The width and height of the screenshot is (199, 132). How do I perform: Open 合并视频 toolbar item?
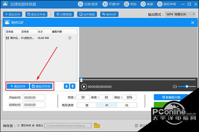click(87, 14)
